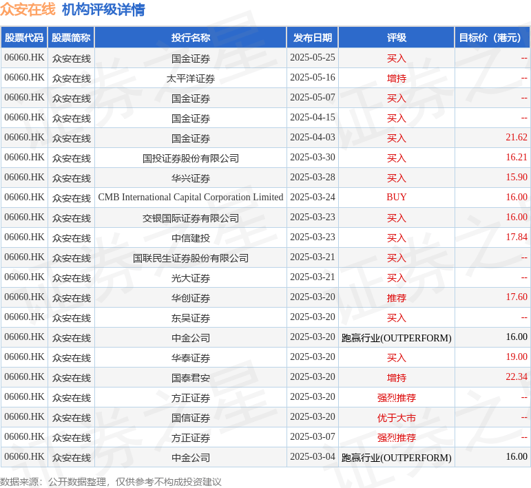The height and width of the screenshot is (488, 531).
Task: Click target price 16.21
Action: pos(517,158)
